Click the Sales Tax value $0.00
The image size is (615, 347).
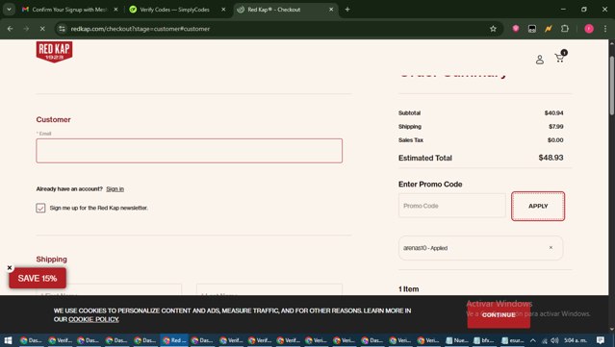(x=555, y=139)
